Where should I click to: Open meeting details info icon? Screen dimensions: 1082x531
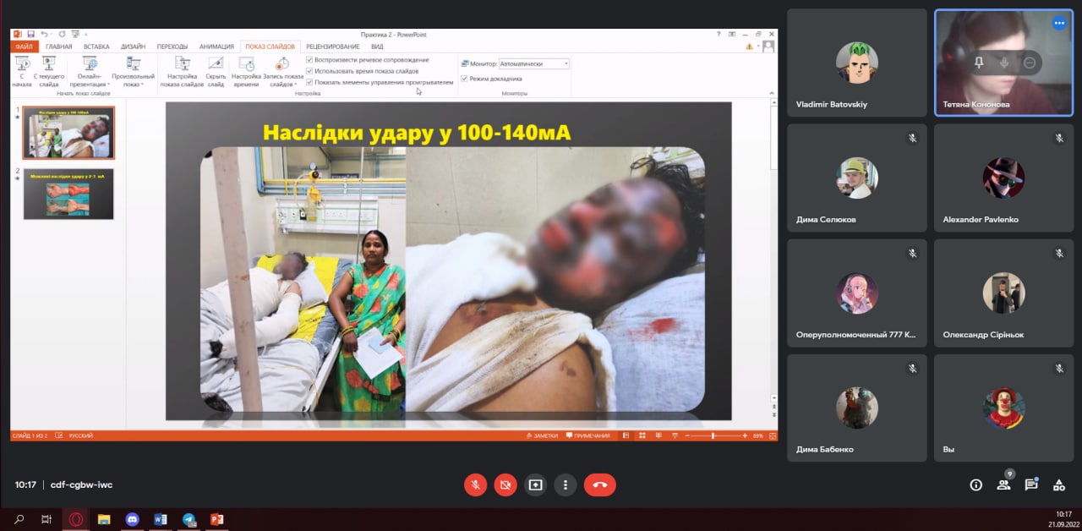976,484
